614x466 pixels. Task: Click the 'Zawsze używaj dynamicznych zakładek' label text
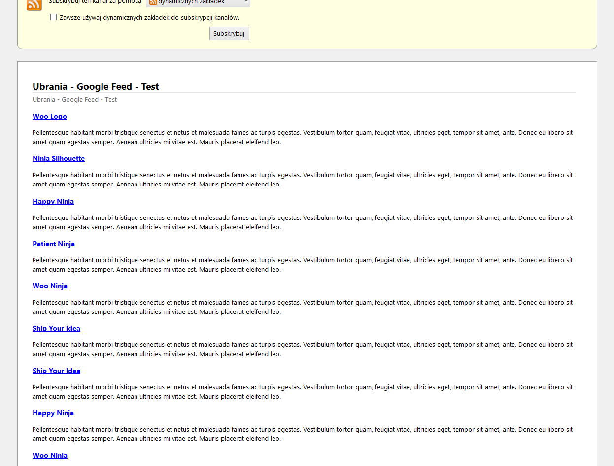[x=149, y=18]
